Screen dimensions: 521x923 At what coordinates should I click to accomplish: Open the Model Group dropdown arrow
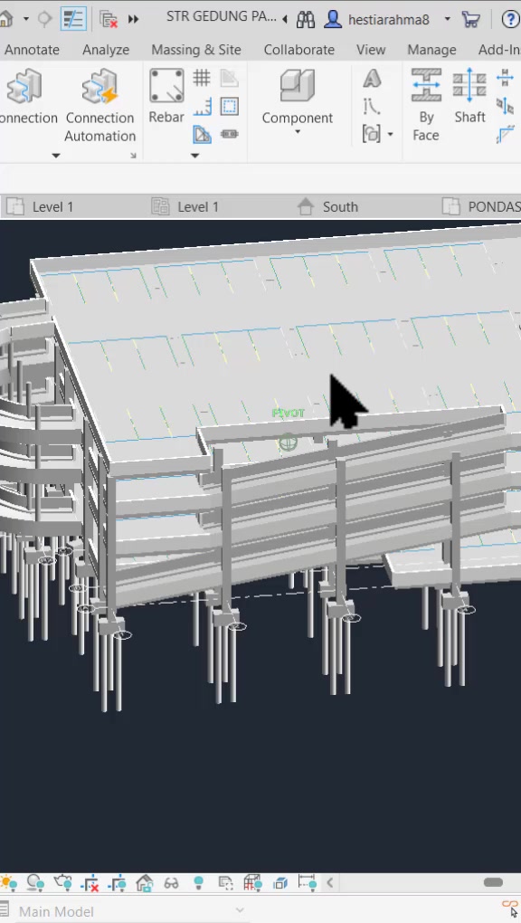[x=391, y=135]
